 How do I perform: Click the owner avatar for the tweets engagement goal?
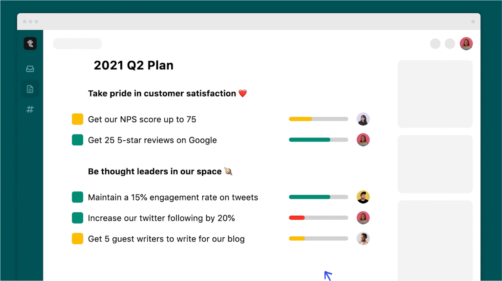[x=363, y=197]
